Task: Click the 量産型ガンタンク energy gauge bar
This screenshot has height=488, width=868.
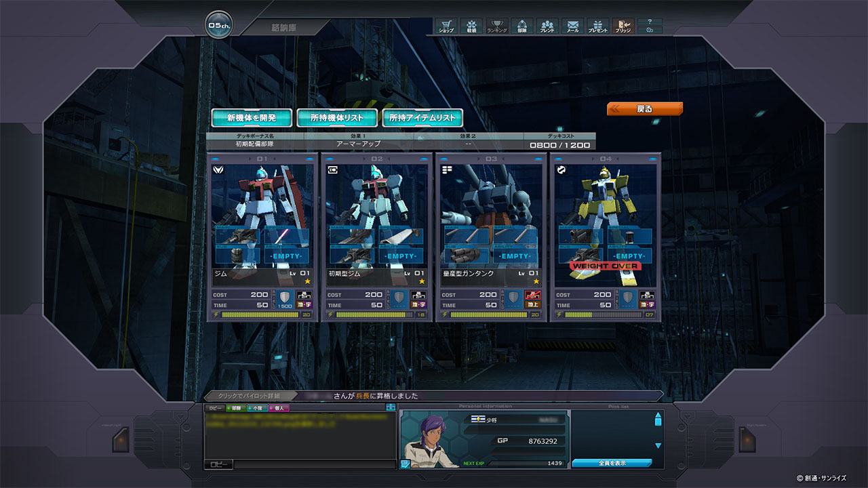Action: [490, 314]
